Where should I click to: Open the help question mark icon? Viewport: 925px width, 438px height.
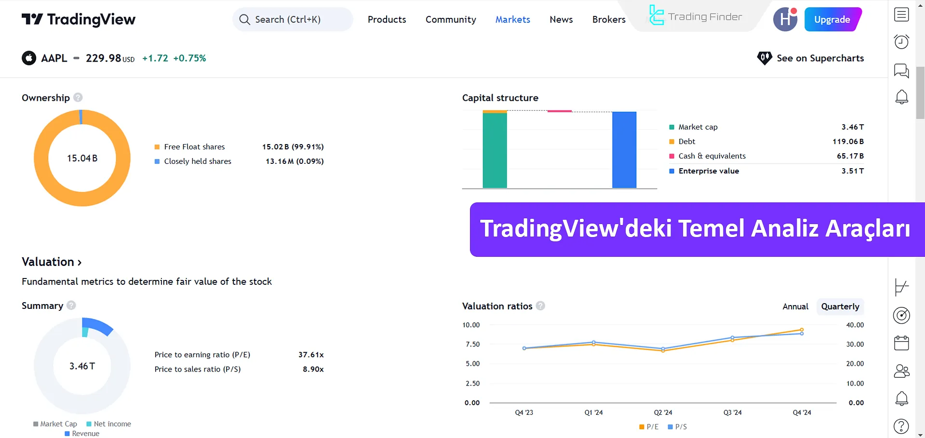[901, 426]
